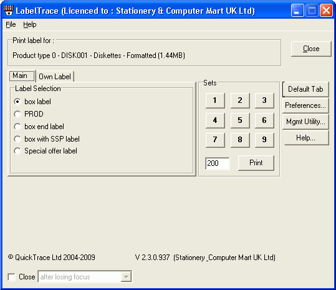Click set number 1 button
Viewport: 336px width, 290px height.
tap(215, 100)
